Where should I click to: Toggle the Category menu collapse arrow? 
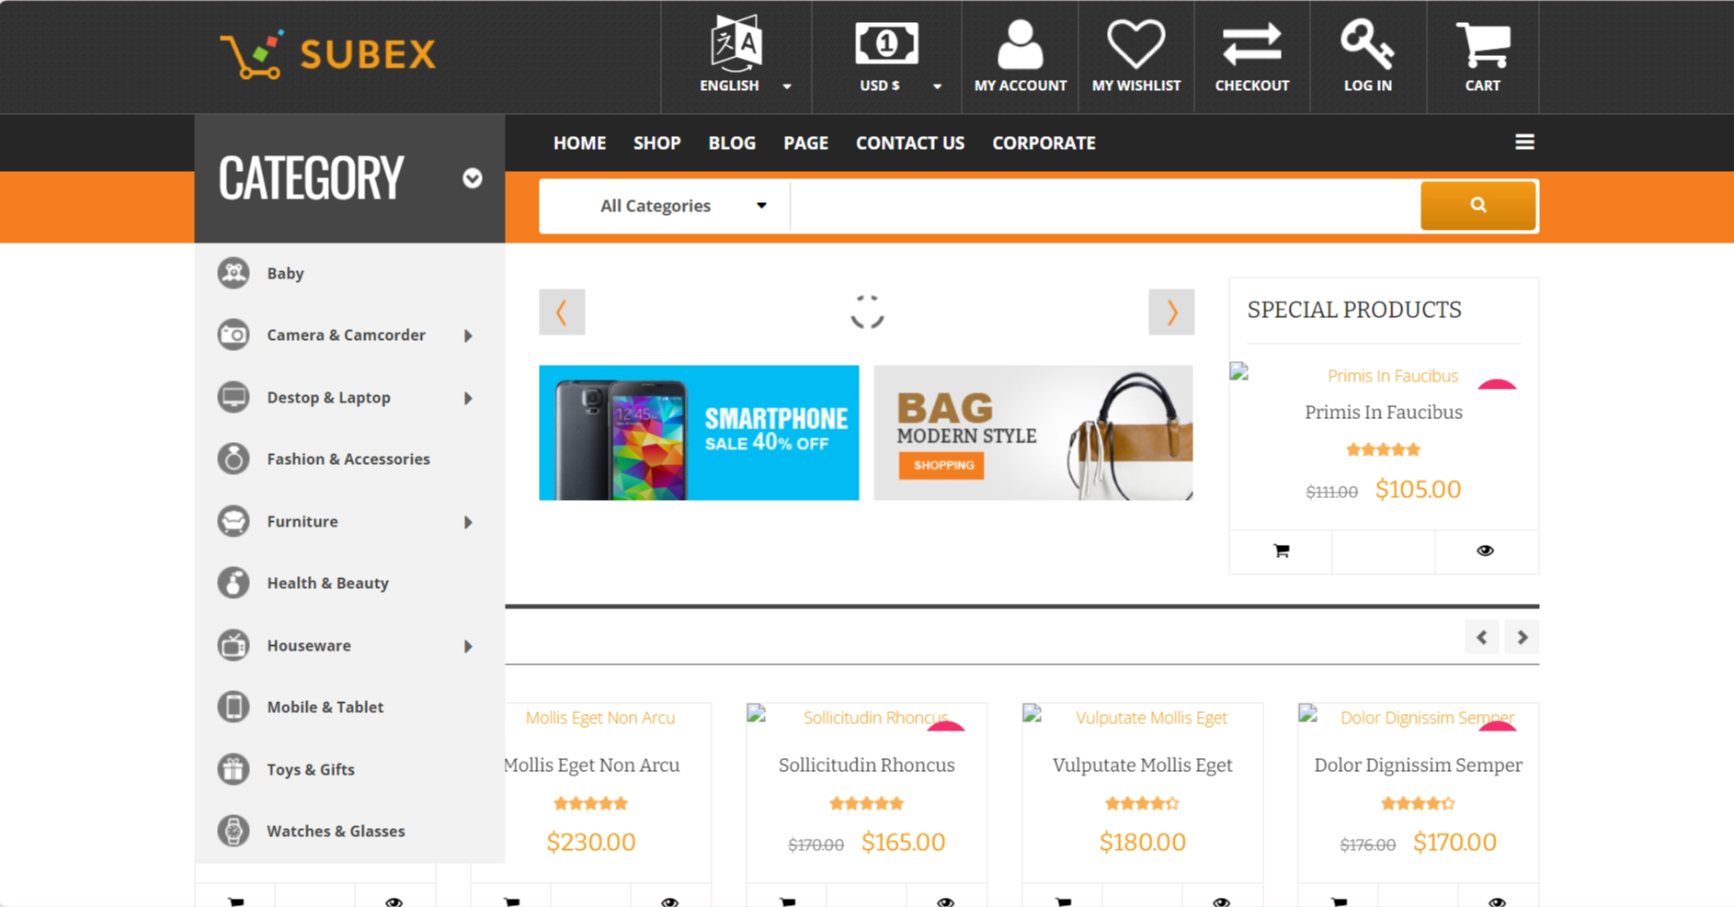click(x=473, y=178)
